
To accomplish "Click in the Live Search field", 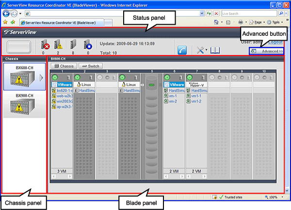I will point(249,14).
